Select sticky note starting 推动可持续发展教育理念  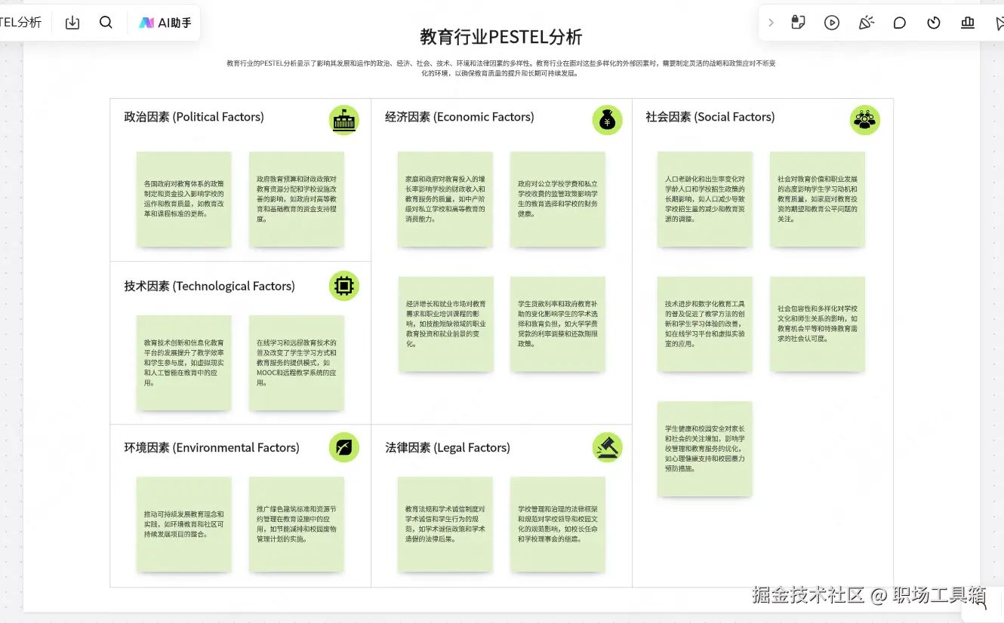pos(183,524)
